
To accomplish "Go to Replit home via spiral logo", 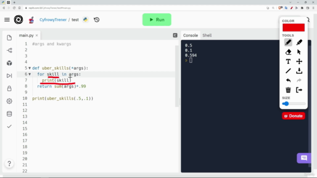I will click(18, 20).
